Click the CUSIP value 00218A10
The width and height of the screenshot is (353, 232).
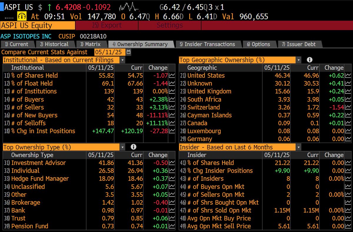click(93, 36)
